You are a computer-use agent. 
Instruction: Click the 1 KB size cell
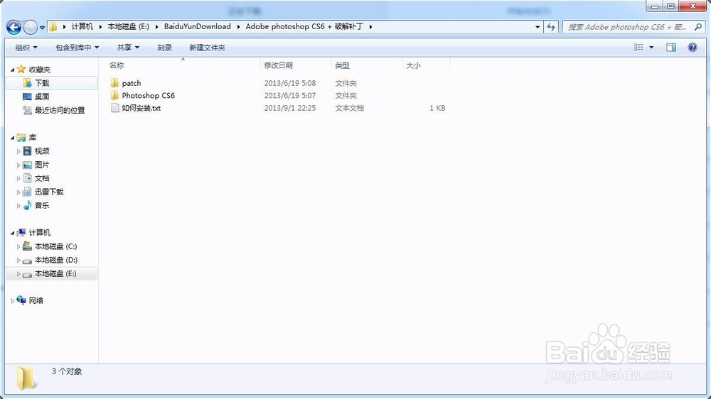tap(437, 108)
